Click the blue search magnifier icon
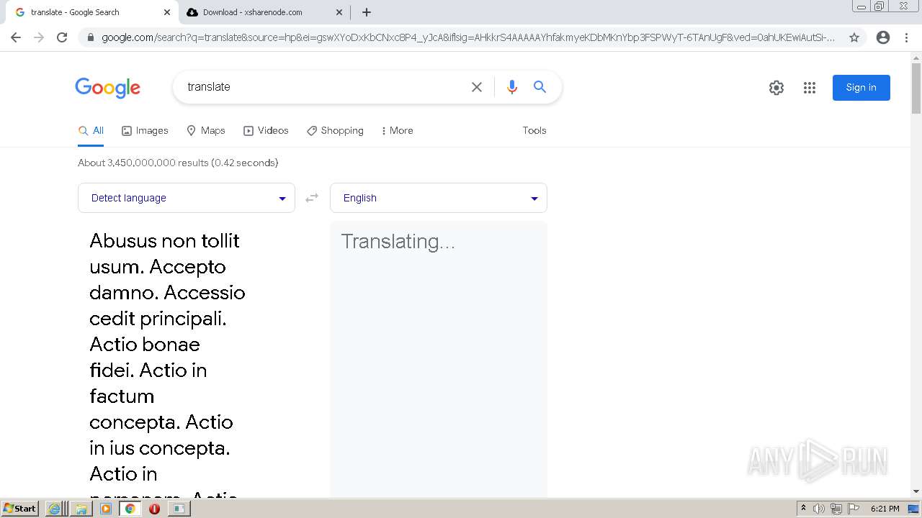 pyautogui.click(x=540, y=87)
